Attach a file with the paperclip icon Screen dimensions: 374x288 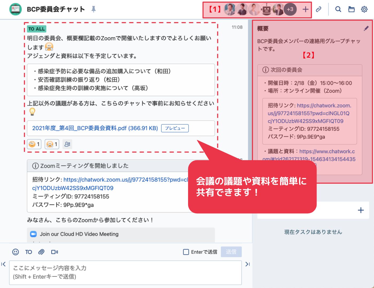[x=41, y=252]
